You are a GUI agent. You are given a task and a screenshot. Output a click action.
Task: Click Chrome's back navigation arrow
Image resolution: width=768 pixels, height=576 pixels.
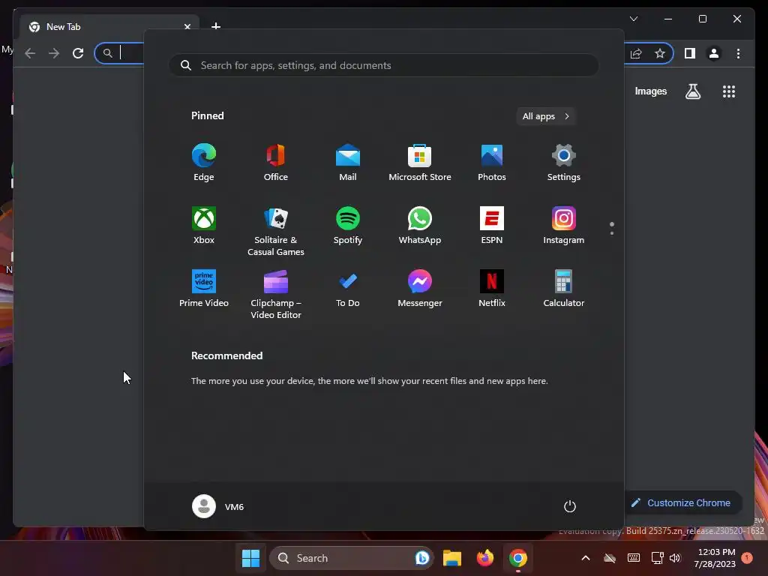pos(30,53)
